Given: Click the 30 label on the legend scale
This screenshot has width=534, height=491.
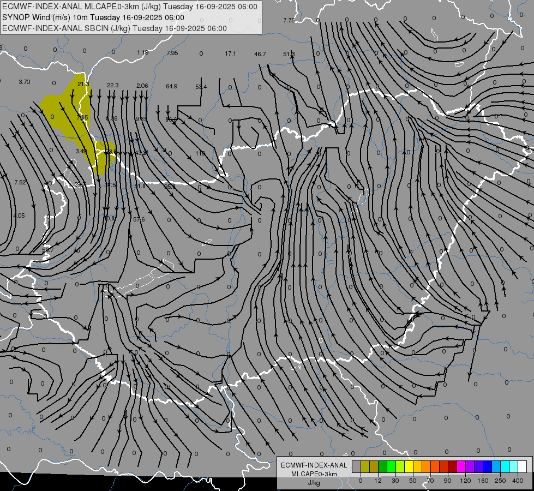Looking at the screenshot, I should pyautogui.click(x=395, y=481).
